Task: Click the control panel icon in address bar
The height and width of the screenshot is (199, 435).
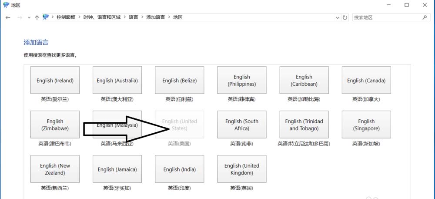Action: coord(46,17)
